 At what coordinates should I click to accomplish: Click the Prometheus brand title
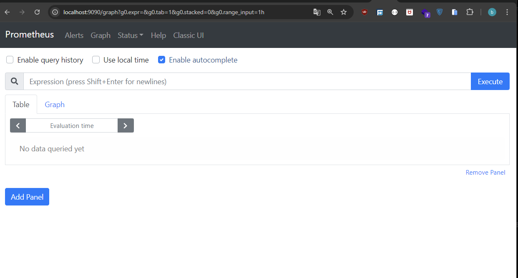(x=30, y=35)
